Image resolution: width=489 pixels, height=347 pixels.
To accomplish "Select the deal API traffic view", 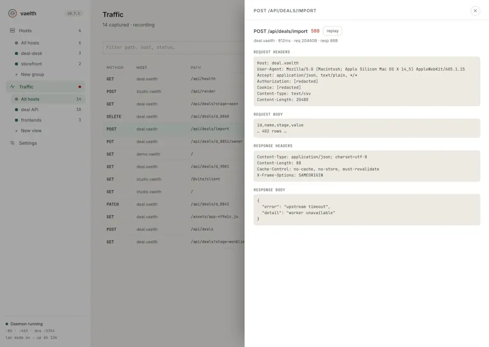I will click(x=48, y=110).
